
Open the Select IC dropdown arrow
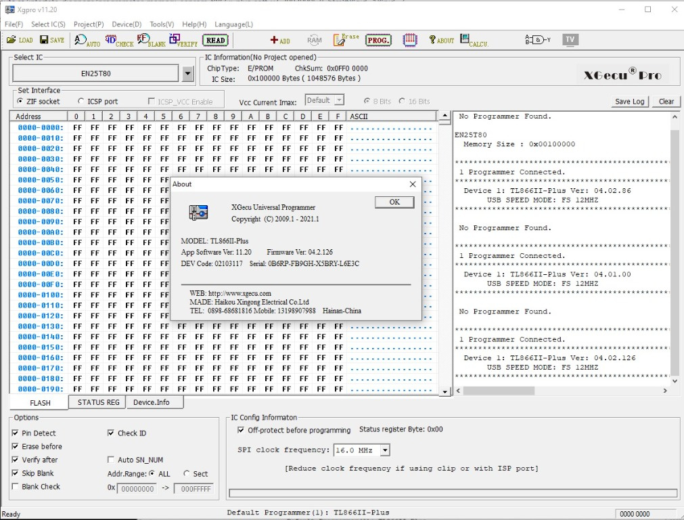(187, 73)
